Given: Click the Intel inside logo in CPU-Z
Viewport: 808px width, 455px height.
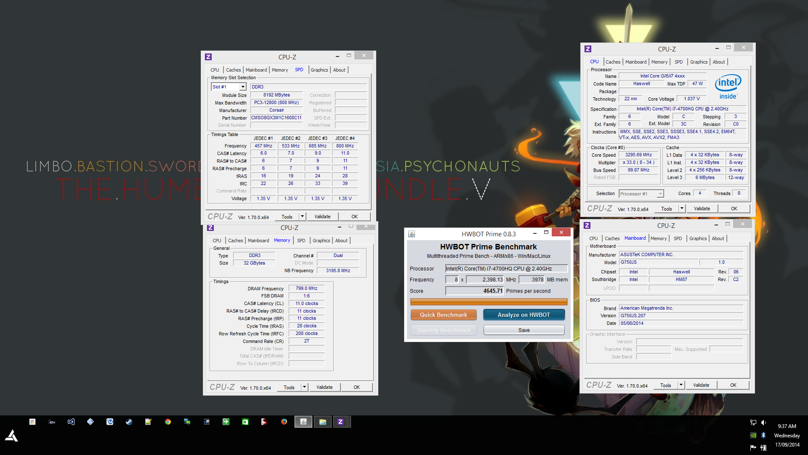Looking at the screenshot, I should 728,87.
